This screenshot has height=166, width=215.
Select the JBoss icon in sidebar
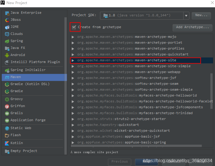point(7,20)
